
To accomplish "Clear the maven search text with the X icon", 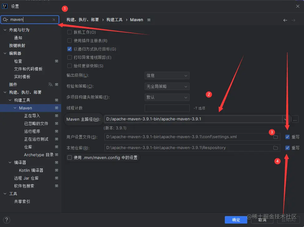I will point(54,20).
